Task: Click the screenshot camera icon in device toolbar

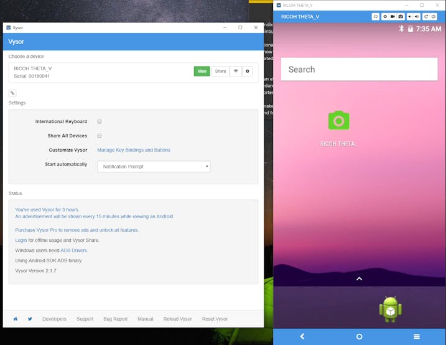Action: pyautogui.click(x=401, y=17)
